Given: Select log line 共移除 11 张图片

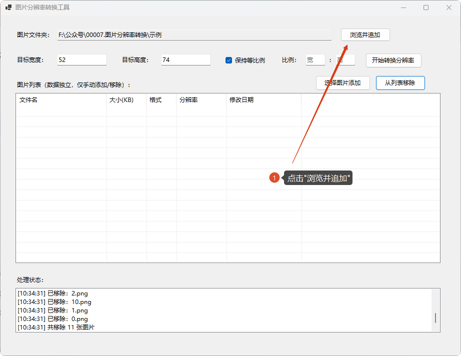Looking at the screenshot, I should click(x=56, y=327).
